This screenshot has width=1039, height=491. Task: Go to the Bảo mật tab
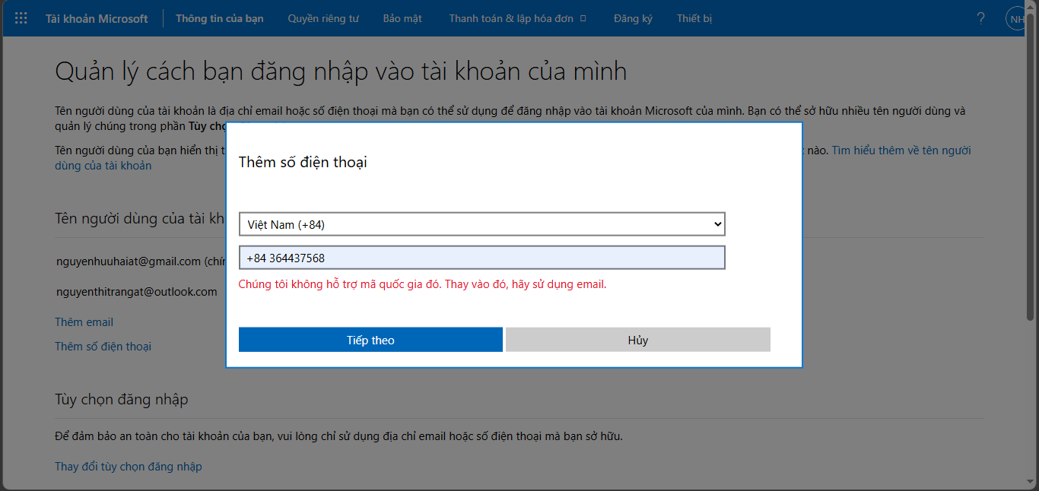click(x=402, y=18)
